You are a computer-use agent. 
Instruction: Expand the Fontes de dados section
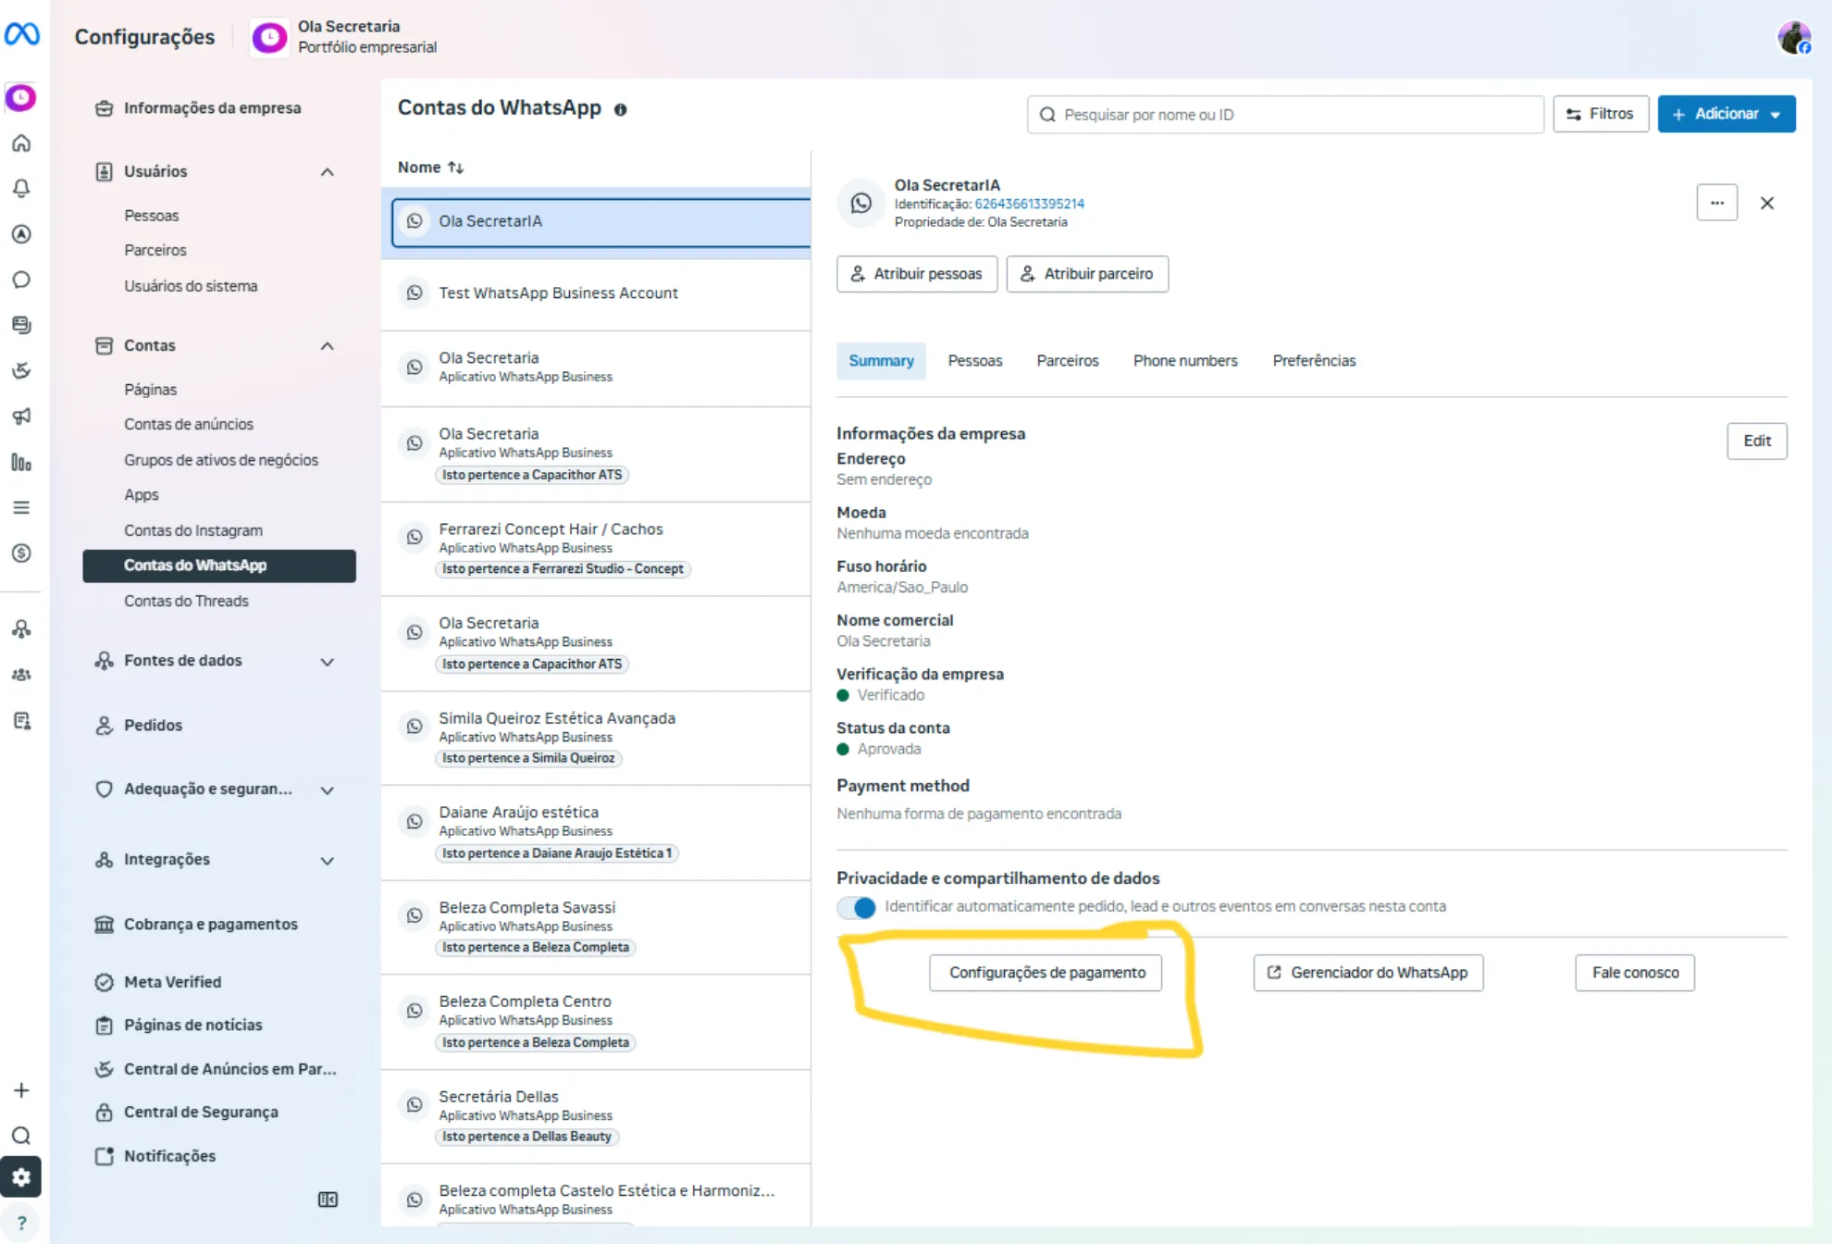point(327,662)
